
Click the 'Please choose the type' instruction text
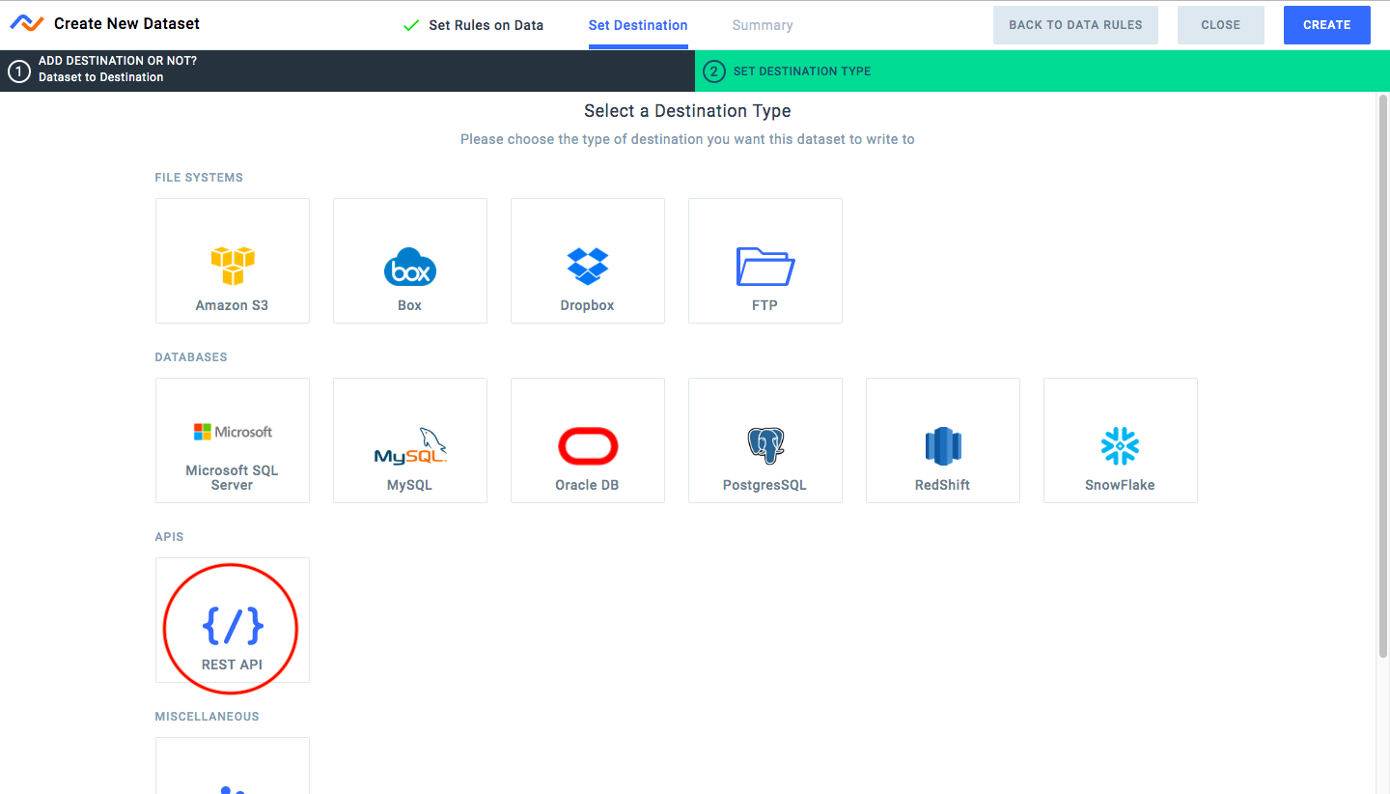coord(687,139)
